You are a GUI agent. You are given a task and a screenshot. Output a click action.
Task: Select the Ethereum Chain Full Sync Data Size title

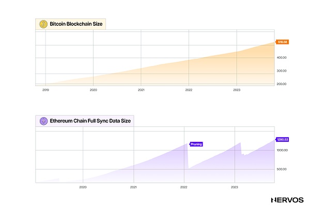(90, 121)
